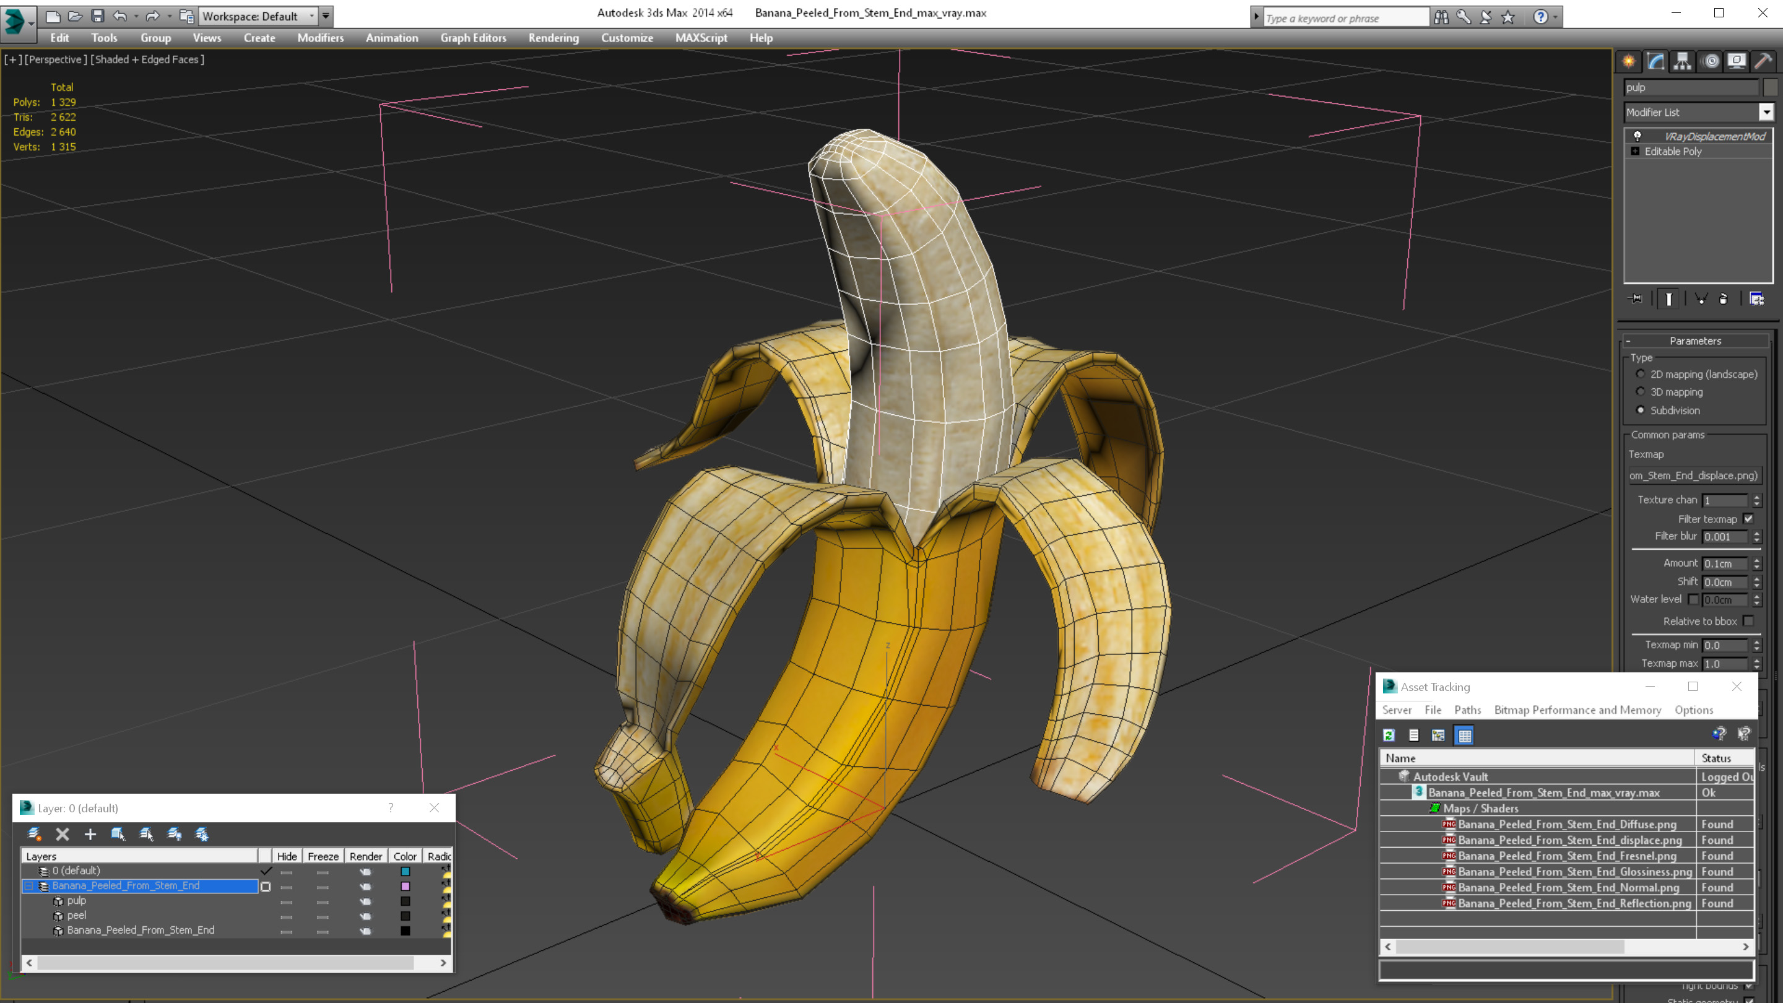Toggle Hide for pulp layer row

pos(286,902)
